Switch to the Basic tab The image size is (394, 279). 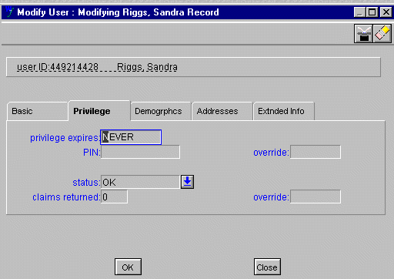(x=37, y=111)
